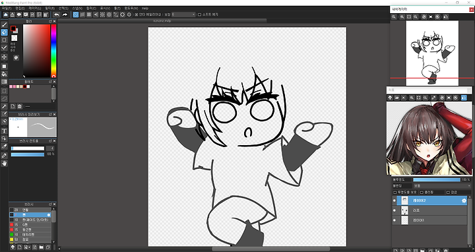Enable vanishing-point snap guide
Image resolution: width=475 pixels, height=252 pixels.
(96, 15)
